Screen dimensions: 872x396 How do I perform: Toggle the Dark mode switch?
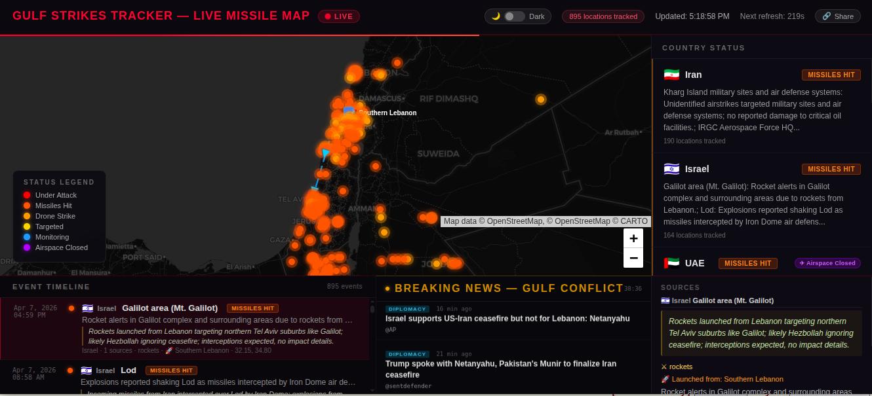[515, 16]
